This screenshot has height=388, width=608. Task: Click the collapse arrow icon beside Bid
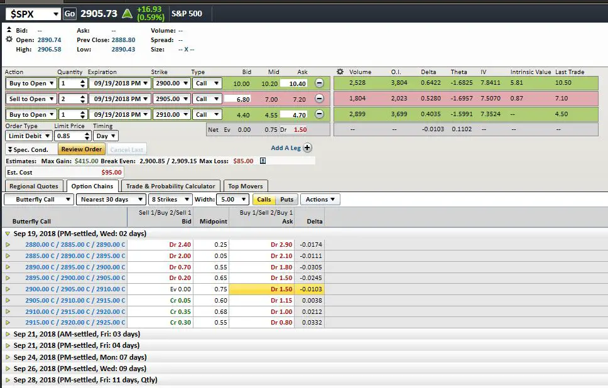coord(9,30)
